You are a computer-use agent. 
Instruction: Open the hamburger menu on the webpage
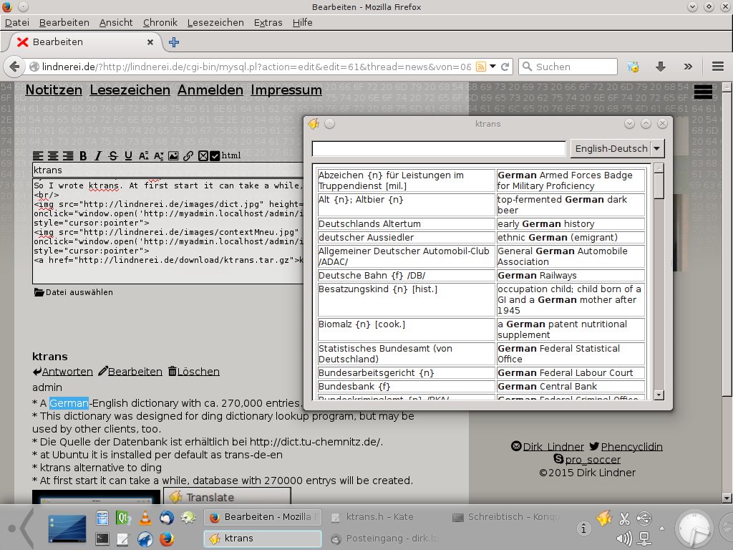click(x=703, y=92)
